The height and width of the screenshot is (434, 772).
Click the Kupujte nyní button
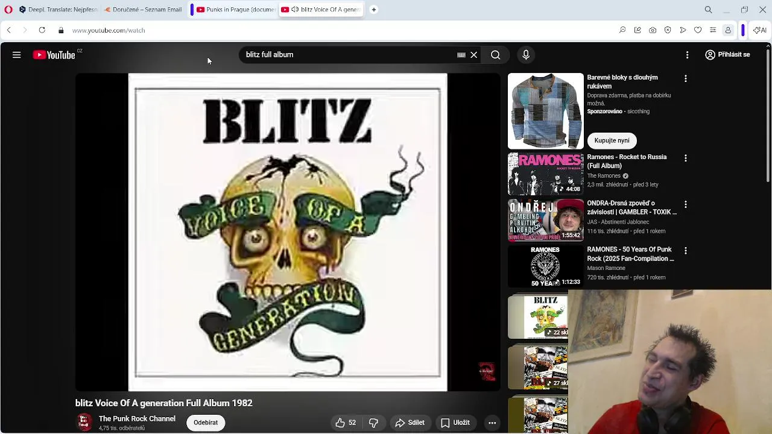click(612, 140)
